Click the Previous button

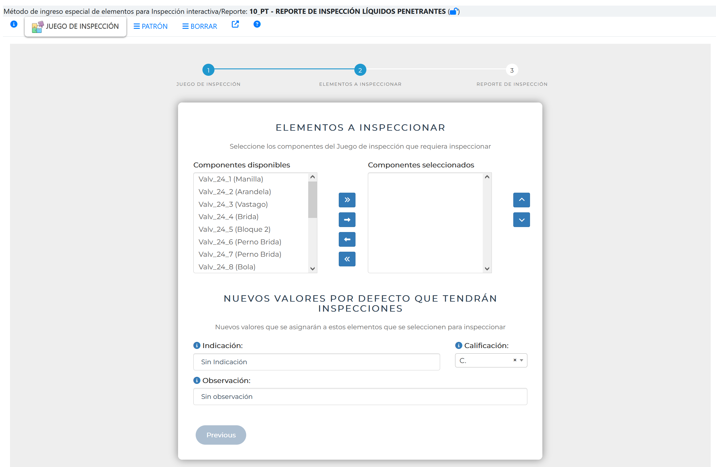[221, 435]
